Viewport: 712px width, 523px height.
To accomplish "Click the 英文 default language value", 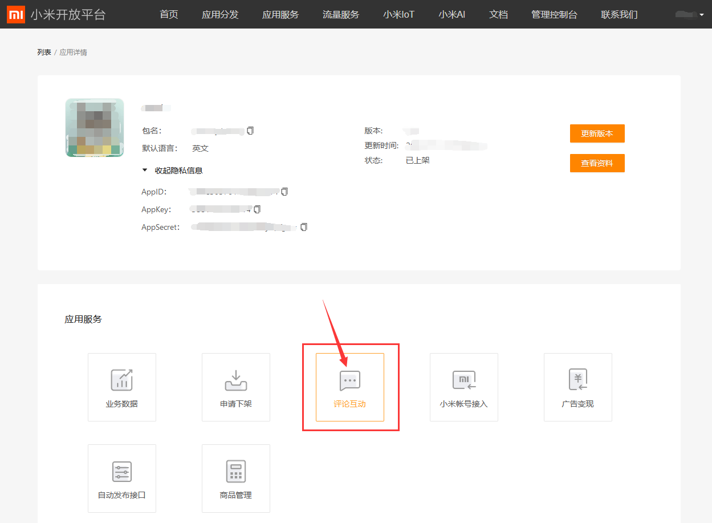I will click(x=201, y=148).
